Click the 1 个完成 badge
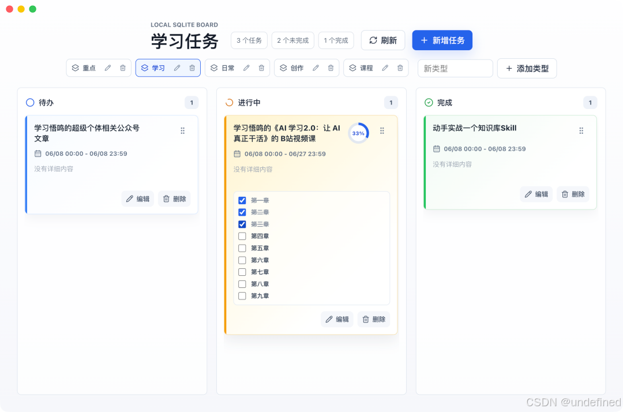 click(336, 40)
